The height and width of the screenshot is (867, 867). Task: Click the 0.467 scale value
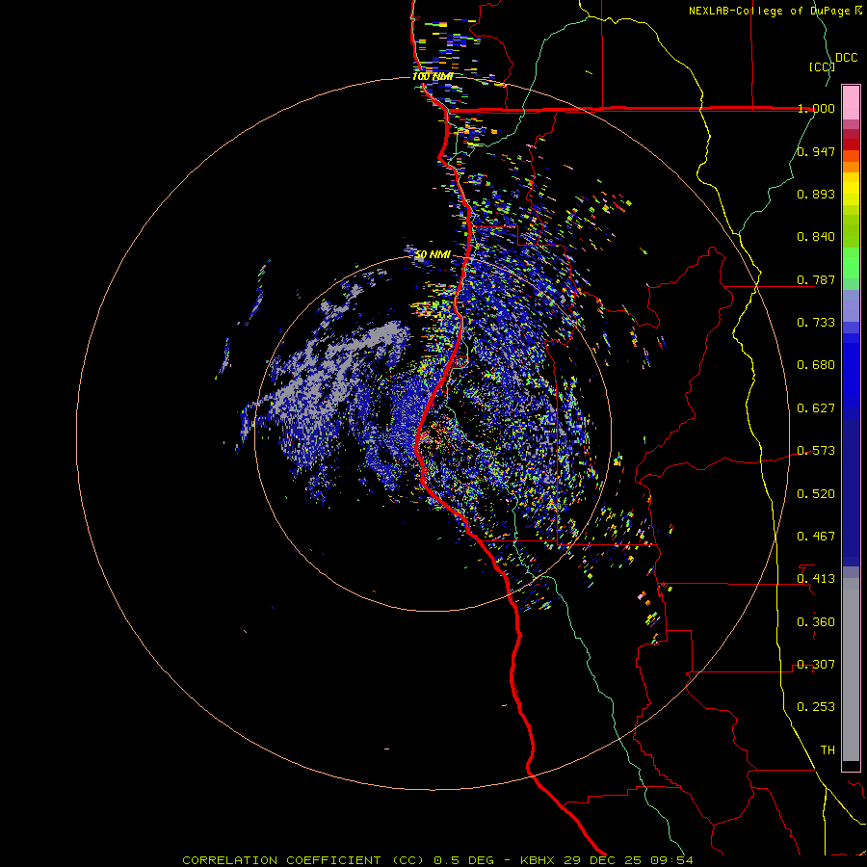pyautogui.click(x=816, y=537)
